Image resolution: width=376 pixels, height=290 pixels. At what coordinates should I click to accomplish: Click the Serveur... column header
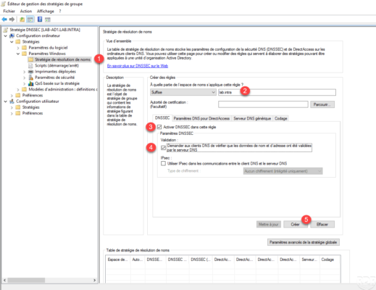(x=309, y=260)
